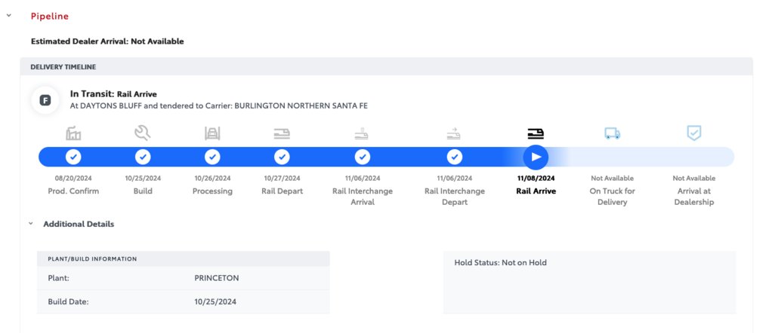Click the Rail Depart train icon
Viewport: 772px width, 333px height.
tap(282, 133)
